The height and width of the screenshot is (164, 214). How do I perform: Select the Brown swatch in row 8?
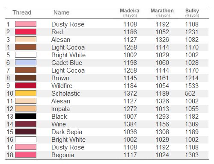pos(26,78)
